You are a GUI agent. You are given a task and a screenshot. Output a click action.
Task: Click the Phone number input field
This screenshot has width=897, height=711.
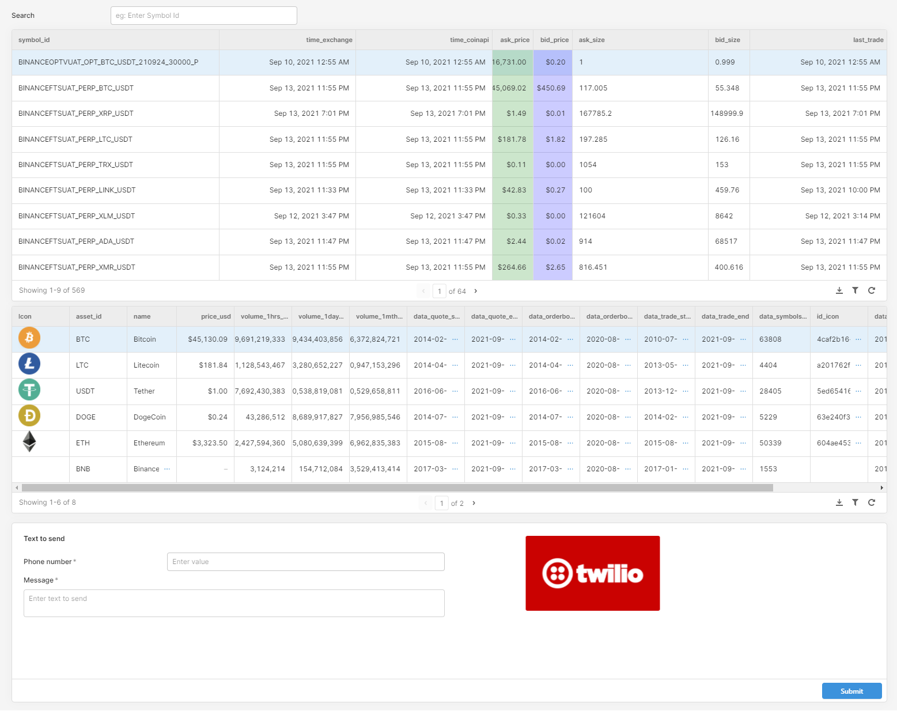coord(306,562)
